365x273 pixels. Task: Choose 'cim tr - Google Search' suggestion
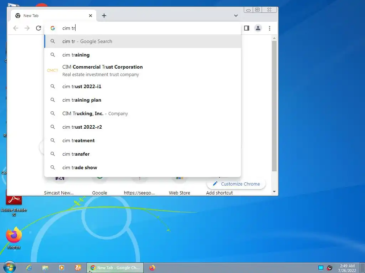pos(143,41)
